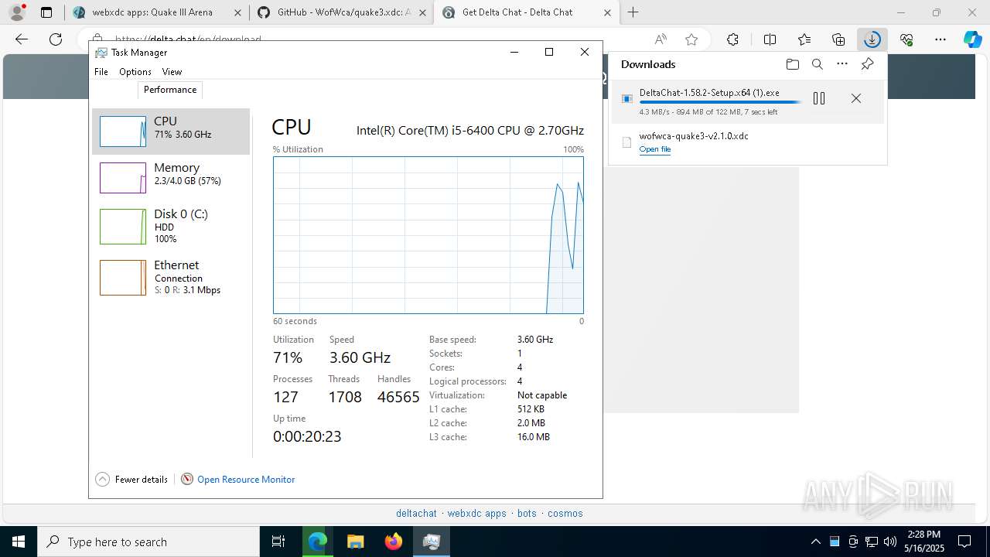Toggle Split screen icon in Edge toolbar
This screenshot has height=557, width=990.
click(x=770, y=39)
